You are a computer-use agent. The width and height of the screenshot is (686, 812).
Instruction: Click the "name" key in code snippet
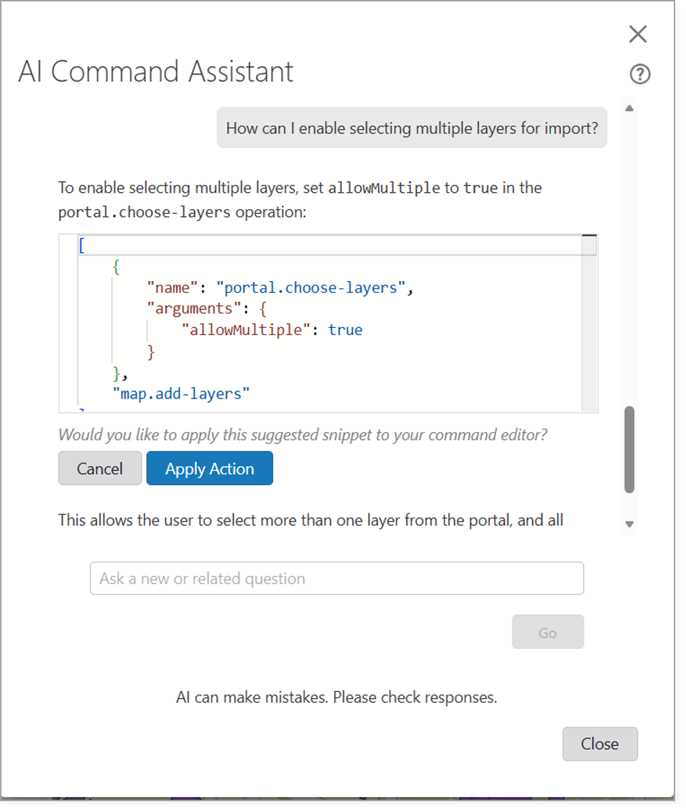tap(173, 288)
